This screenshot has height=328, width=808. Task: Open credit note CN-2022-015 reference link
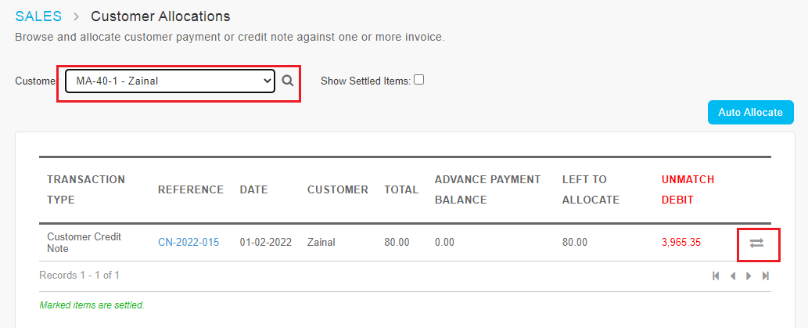click(189, 243)
